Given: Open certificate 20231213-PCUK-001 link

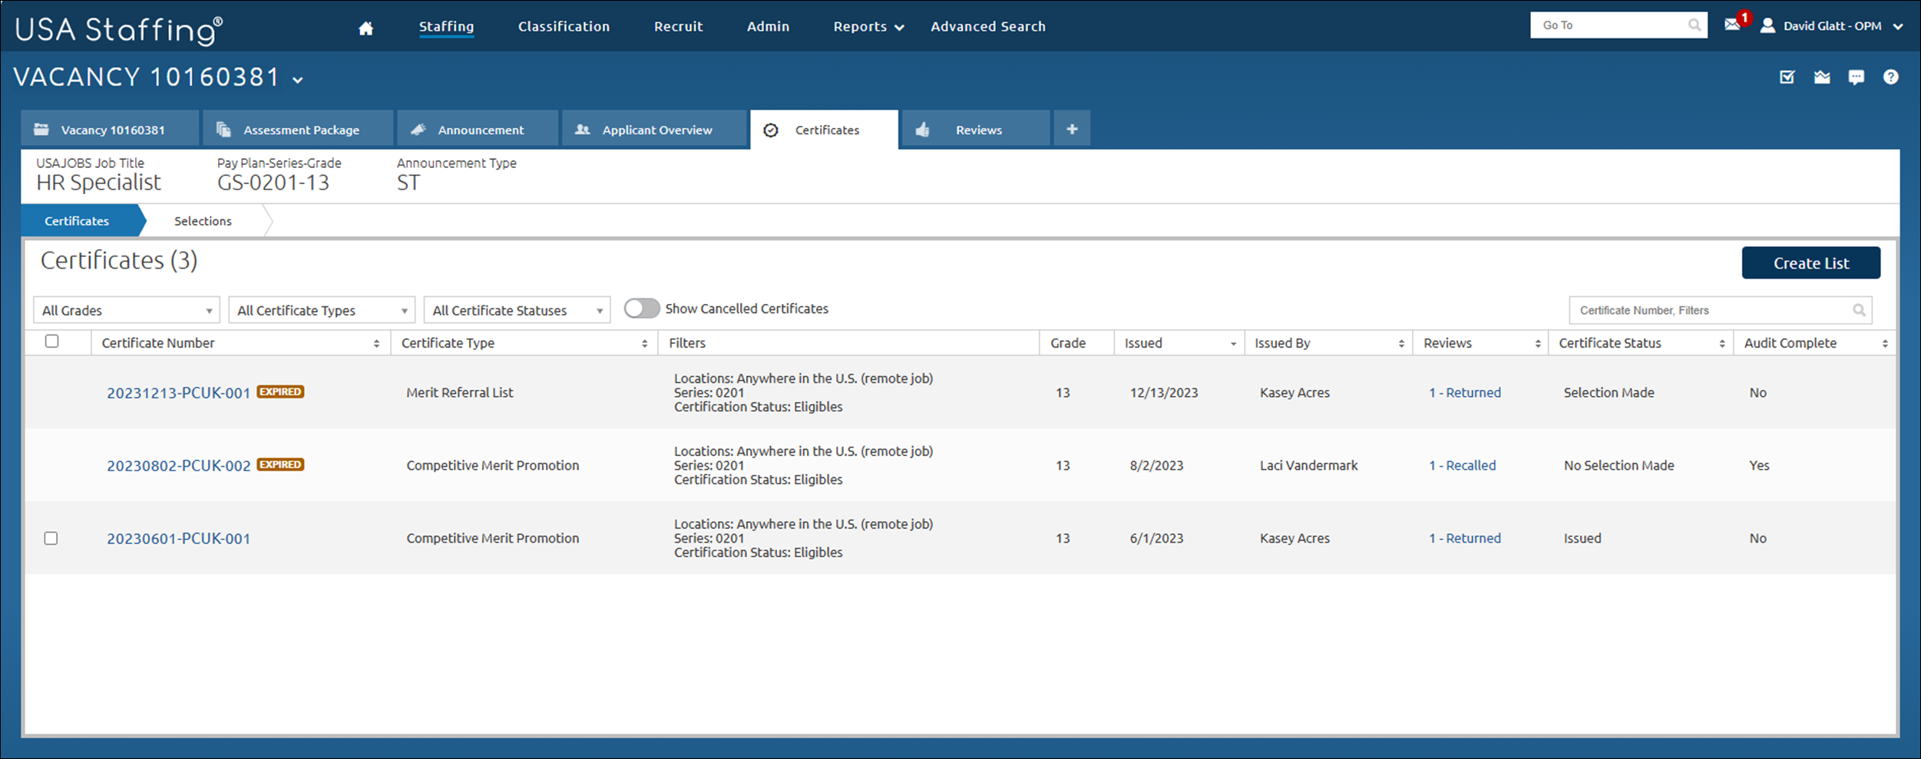Looking at the screenshot, I should point(177,392).
